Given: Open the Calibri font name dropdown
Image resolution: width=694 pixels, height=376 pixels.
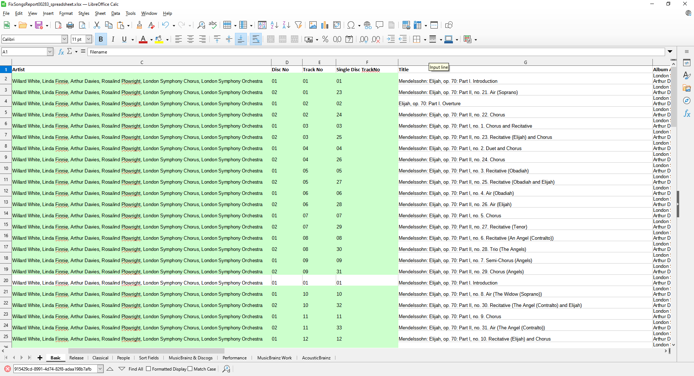Looking at the screenshot, I should coord(64,39).
